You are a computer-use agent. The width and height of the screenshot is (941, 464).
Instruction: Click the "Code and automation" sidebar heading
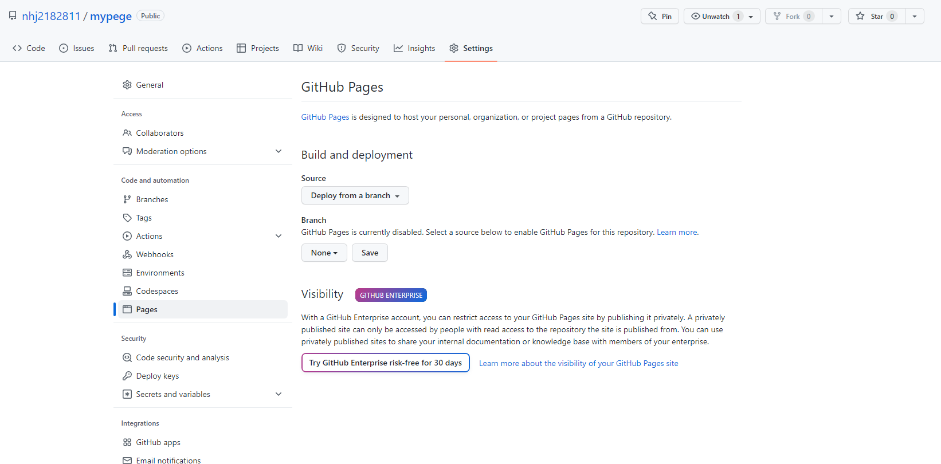pos(155,180)
